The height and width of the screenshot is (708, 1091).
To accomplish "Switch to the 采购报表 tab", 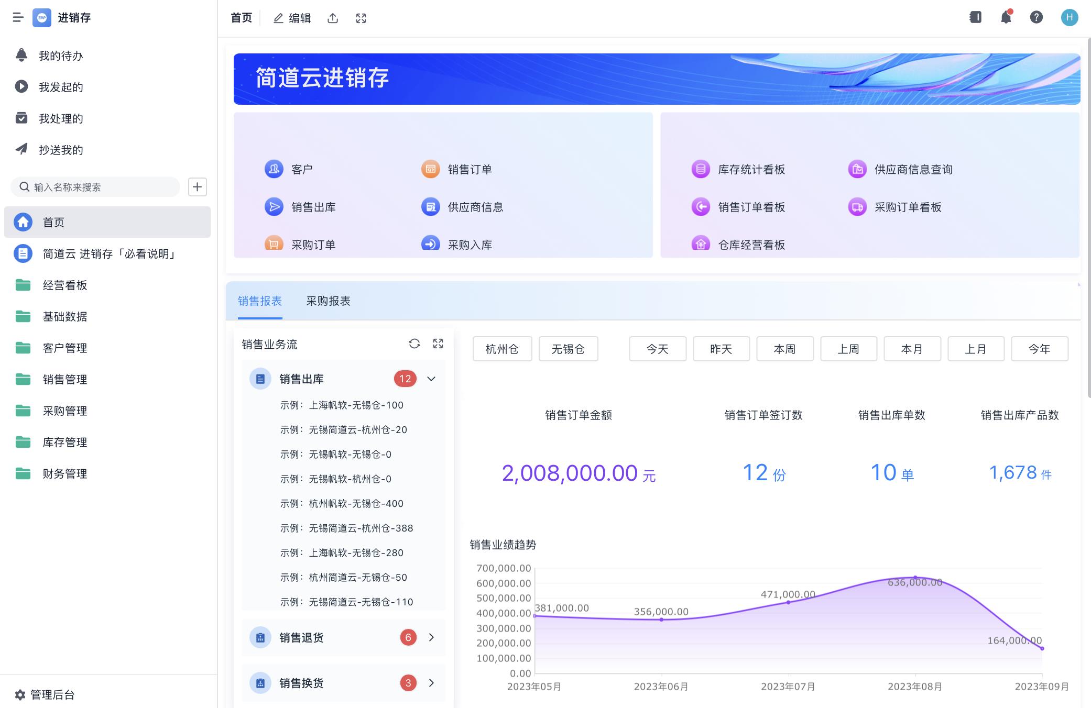I will click(x=328, y=301).
